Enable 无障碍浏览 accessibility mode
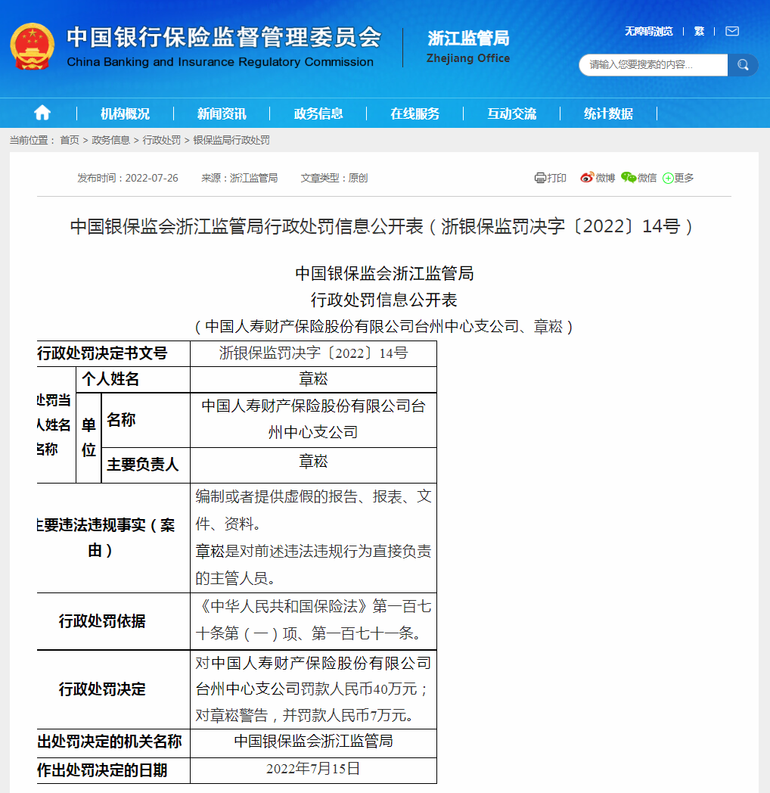The width and height of the screenshot is (770, 793). coord(648,31)
